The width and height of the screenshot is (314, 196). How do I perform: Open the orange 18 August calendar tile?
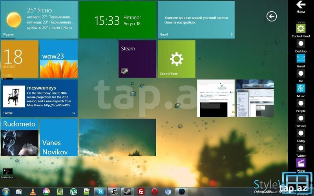coord(19,59)
